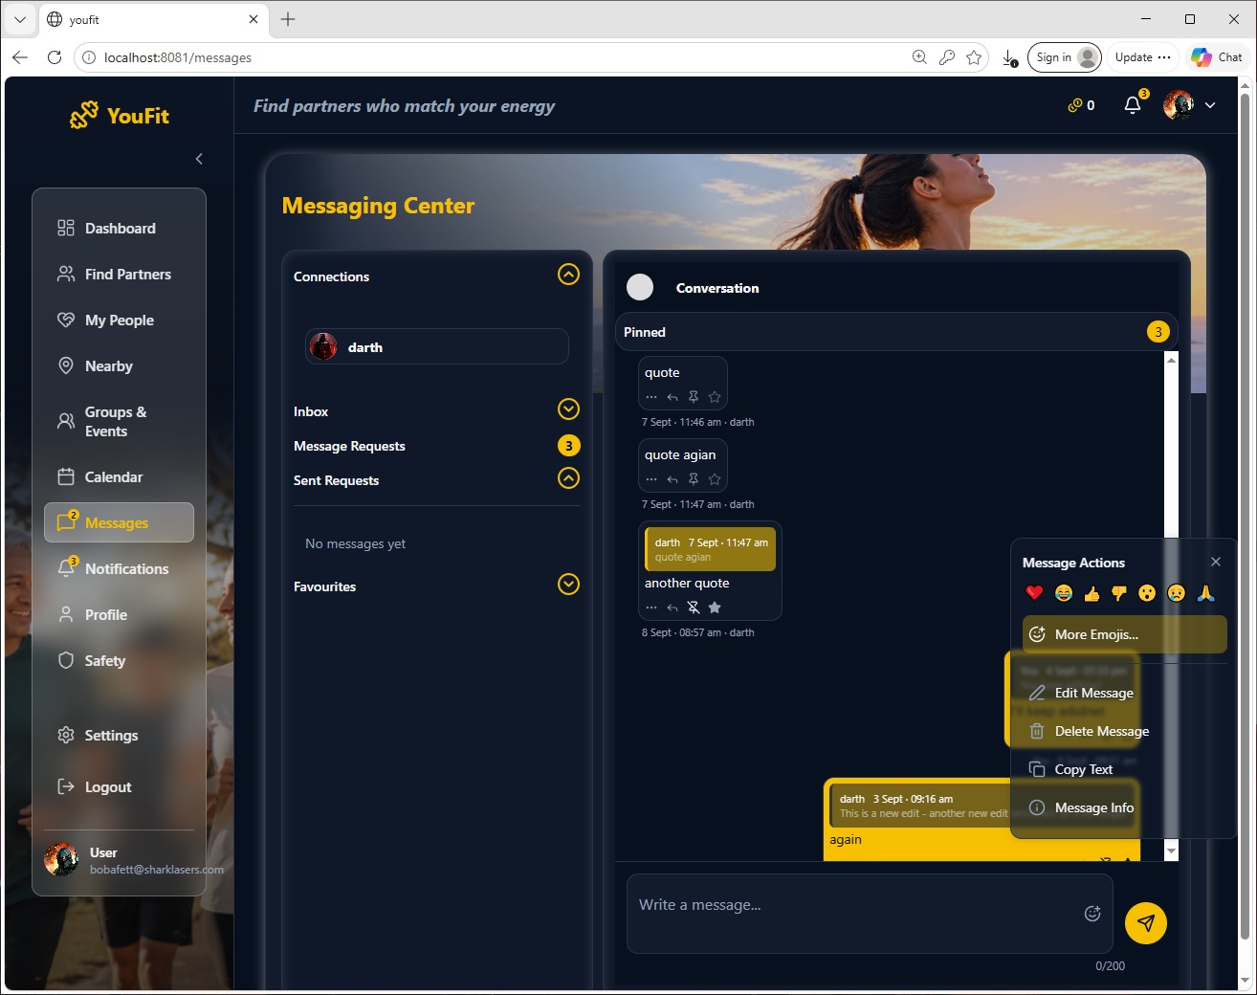This screenshot has height=995, width=1257.
Task: Toggle the pin on the "quote" message
Action: tap(694, 397)
